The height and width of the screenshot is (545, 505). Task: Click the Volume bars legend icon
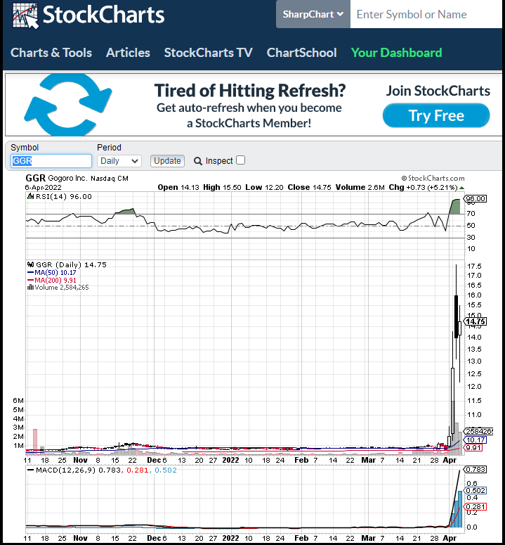[30, 287]
